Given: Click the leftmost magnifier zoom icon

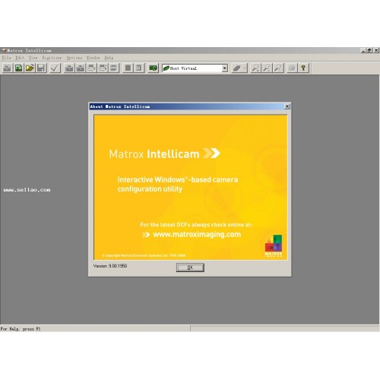Looking at the screenshot, I should pos(255,68).
